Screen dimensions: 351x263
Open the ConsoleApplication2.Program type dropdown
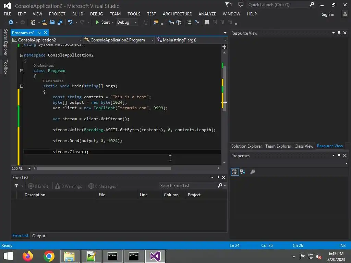[119, 40]
